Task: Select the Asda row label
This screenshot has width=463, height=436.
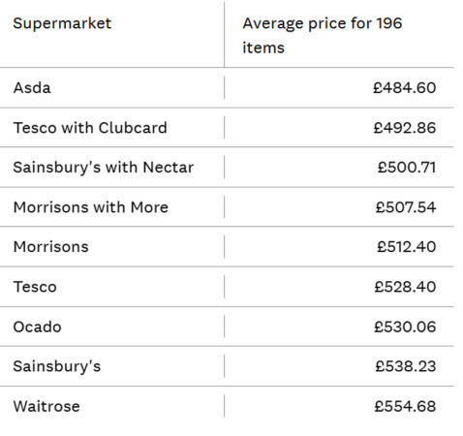Action: tap(32, 88)
